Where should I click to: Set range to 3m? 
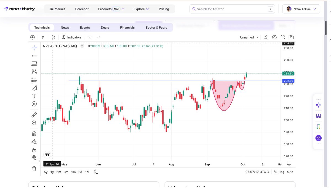pos(66,172)
